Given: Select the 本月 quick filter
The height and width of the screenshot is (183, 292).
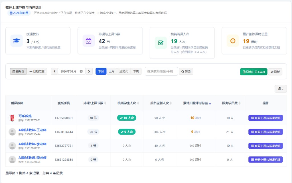Looking at the screenshot, I should [101, 71].
